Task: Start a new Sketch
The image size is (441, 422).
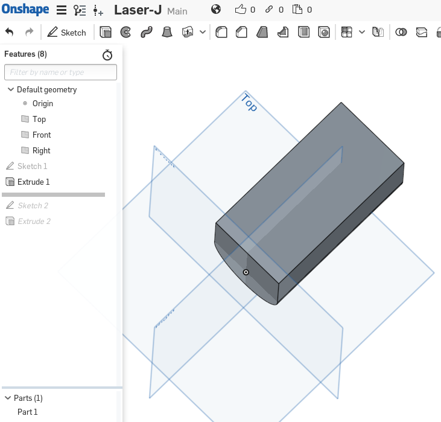Action: tap(67, 33)
